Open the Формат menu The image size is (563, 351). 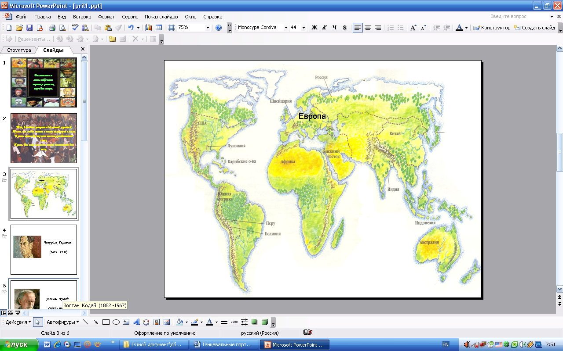[106, 17]
